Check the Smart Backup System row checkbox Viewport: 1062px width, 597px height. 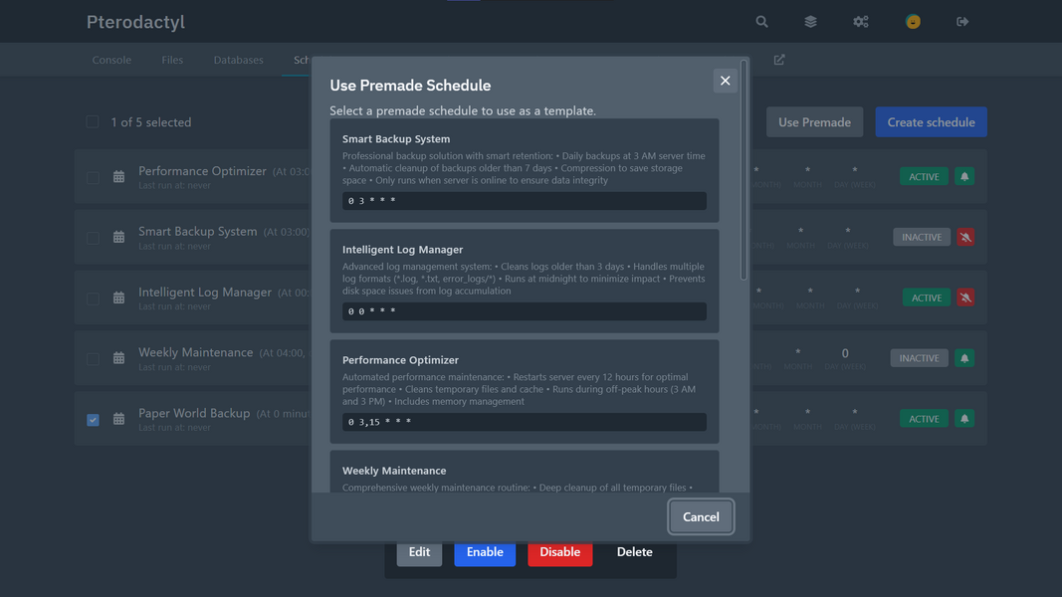click(93, 238)
